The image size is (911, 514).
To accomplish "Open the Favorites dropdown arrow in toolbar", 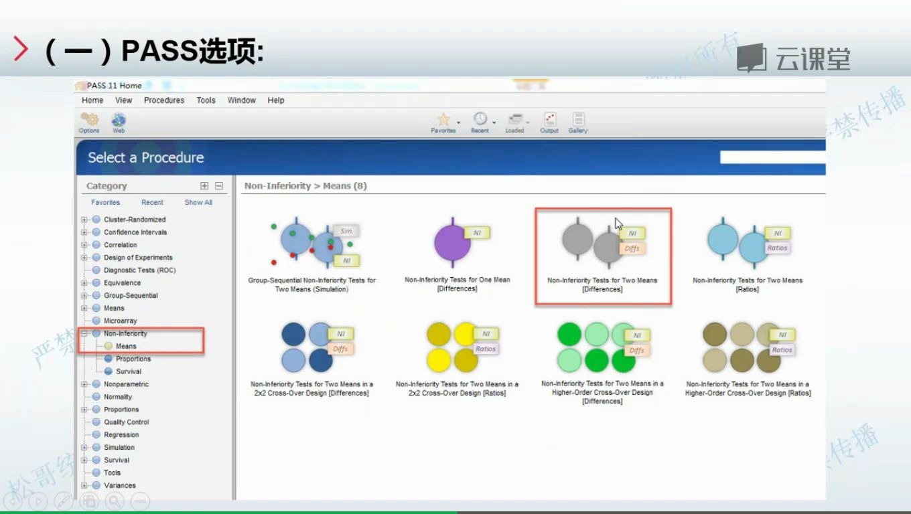I will tap(459, 122).
